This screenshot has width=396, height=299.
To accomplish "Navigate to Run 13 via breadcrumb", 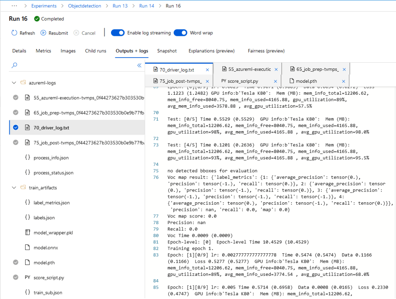I will (x=120, y=5).
